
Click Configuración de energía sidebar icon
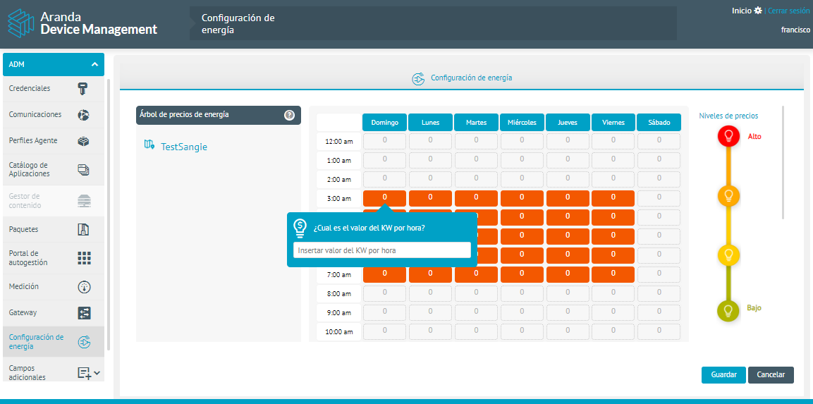[84, 342]
